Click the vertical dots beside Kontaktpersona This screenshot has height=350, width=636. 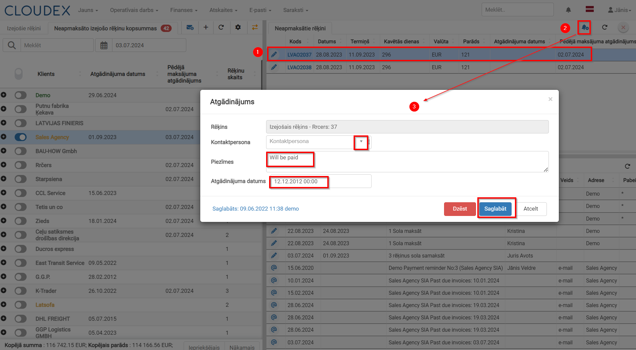click(x=369, y=142)
